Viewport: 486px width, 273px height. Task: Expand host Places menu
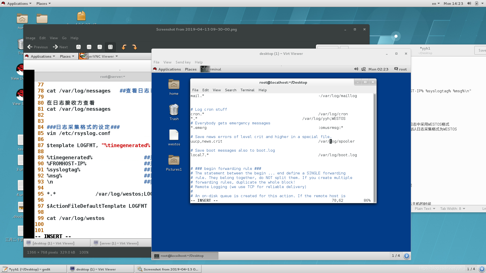(44, 4)
